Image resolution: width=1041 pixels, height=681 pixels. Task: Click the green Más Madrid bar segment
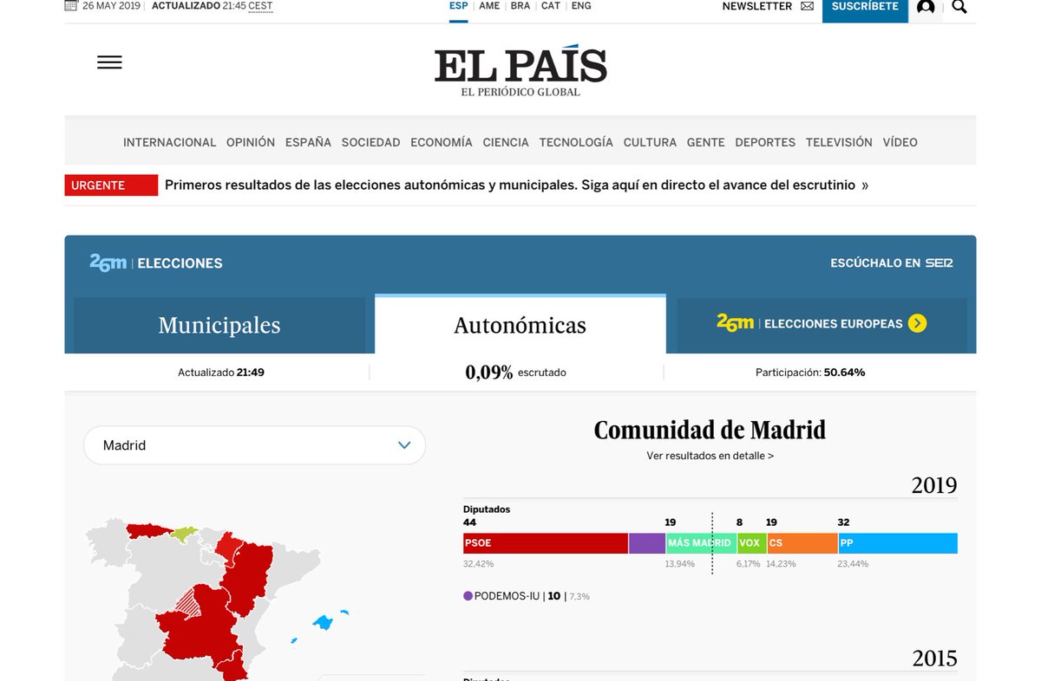tap(700, 543)
